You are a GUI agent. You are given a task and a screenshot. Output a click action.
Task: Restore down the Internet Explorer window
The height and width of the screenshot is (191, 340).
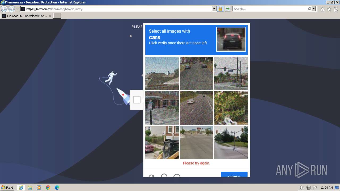point(333,2)
